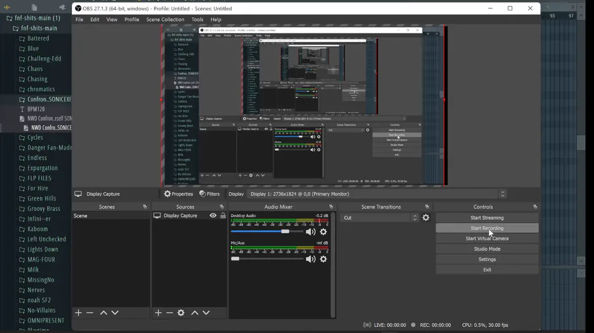Open the Tools menu
This screenshot has height=333, width=594.
[197, 19]
